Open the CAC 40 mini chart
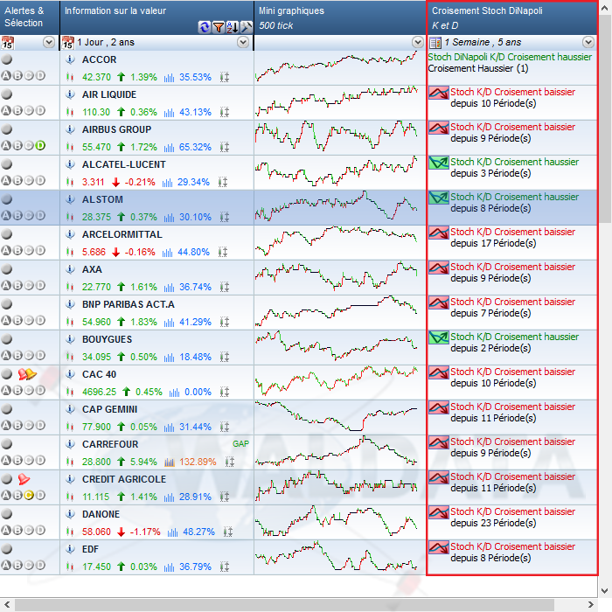The height and width of the screenshot is (612, 612). click(336, 381)
